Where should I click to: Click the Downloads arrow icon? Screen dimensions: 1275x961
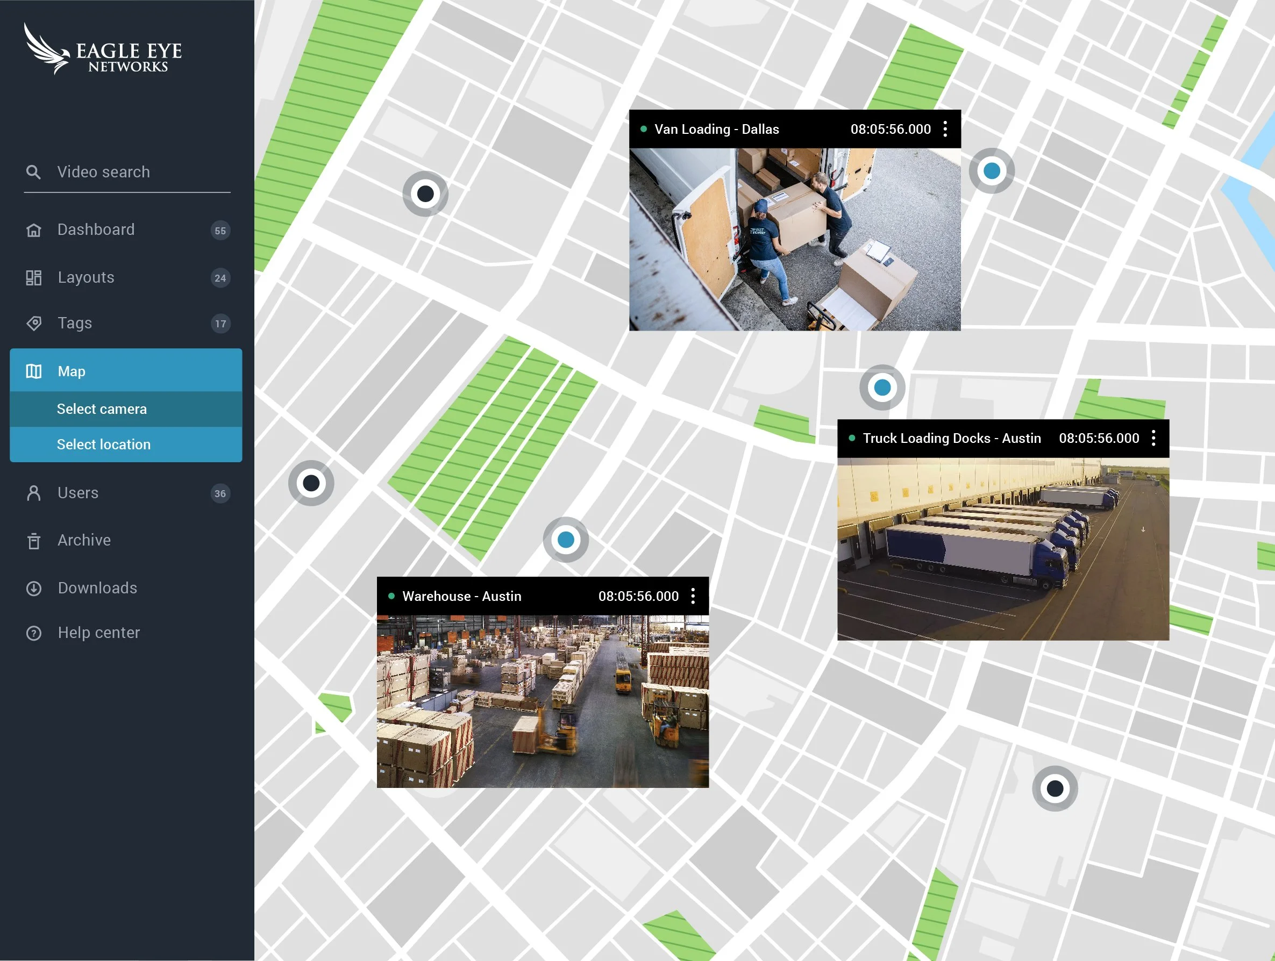(34, 588)
